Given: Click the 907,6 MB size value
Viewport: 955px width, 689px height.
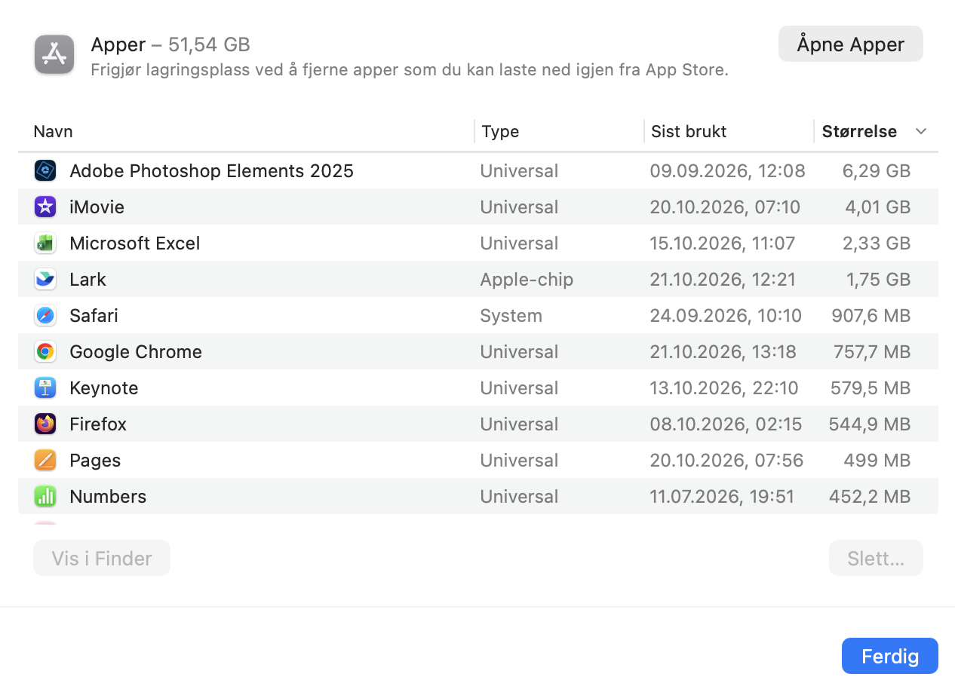Looking at the screenshot, I should [871, 316].
